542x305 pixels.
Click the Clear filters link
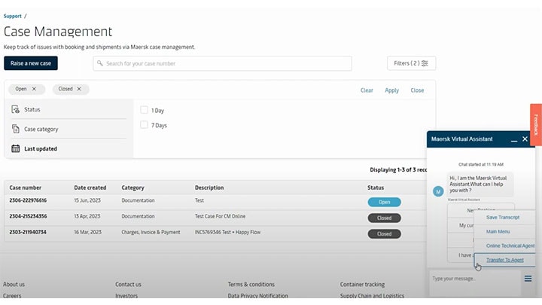(367, 90)
